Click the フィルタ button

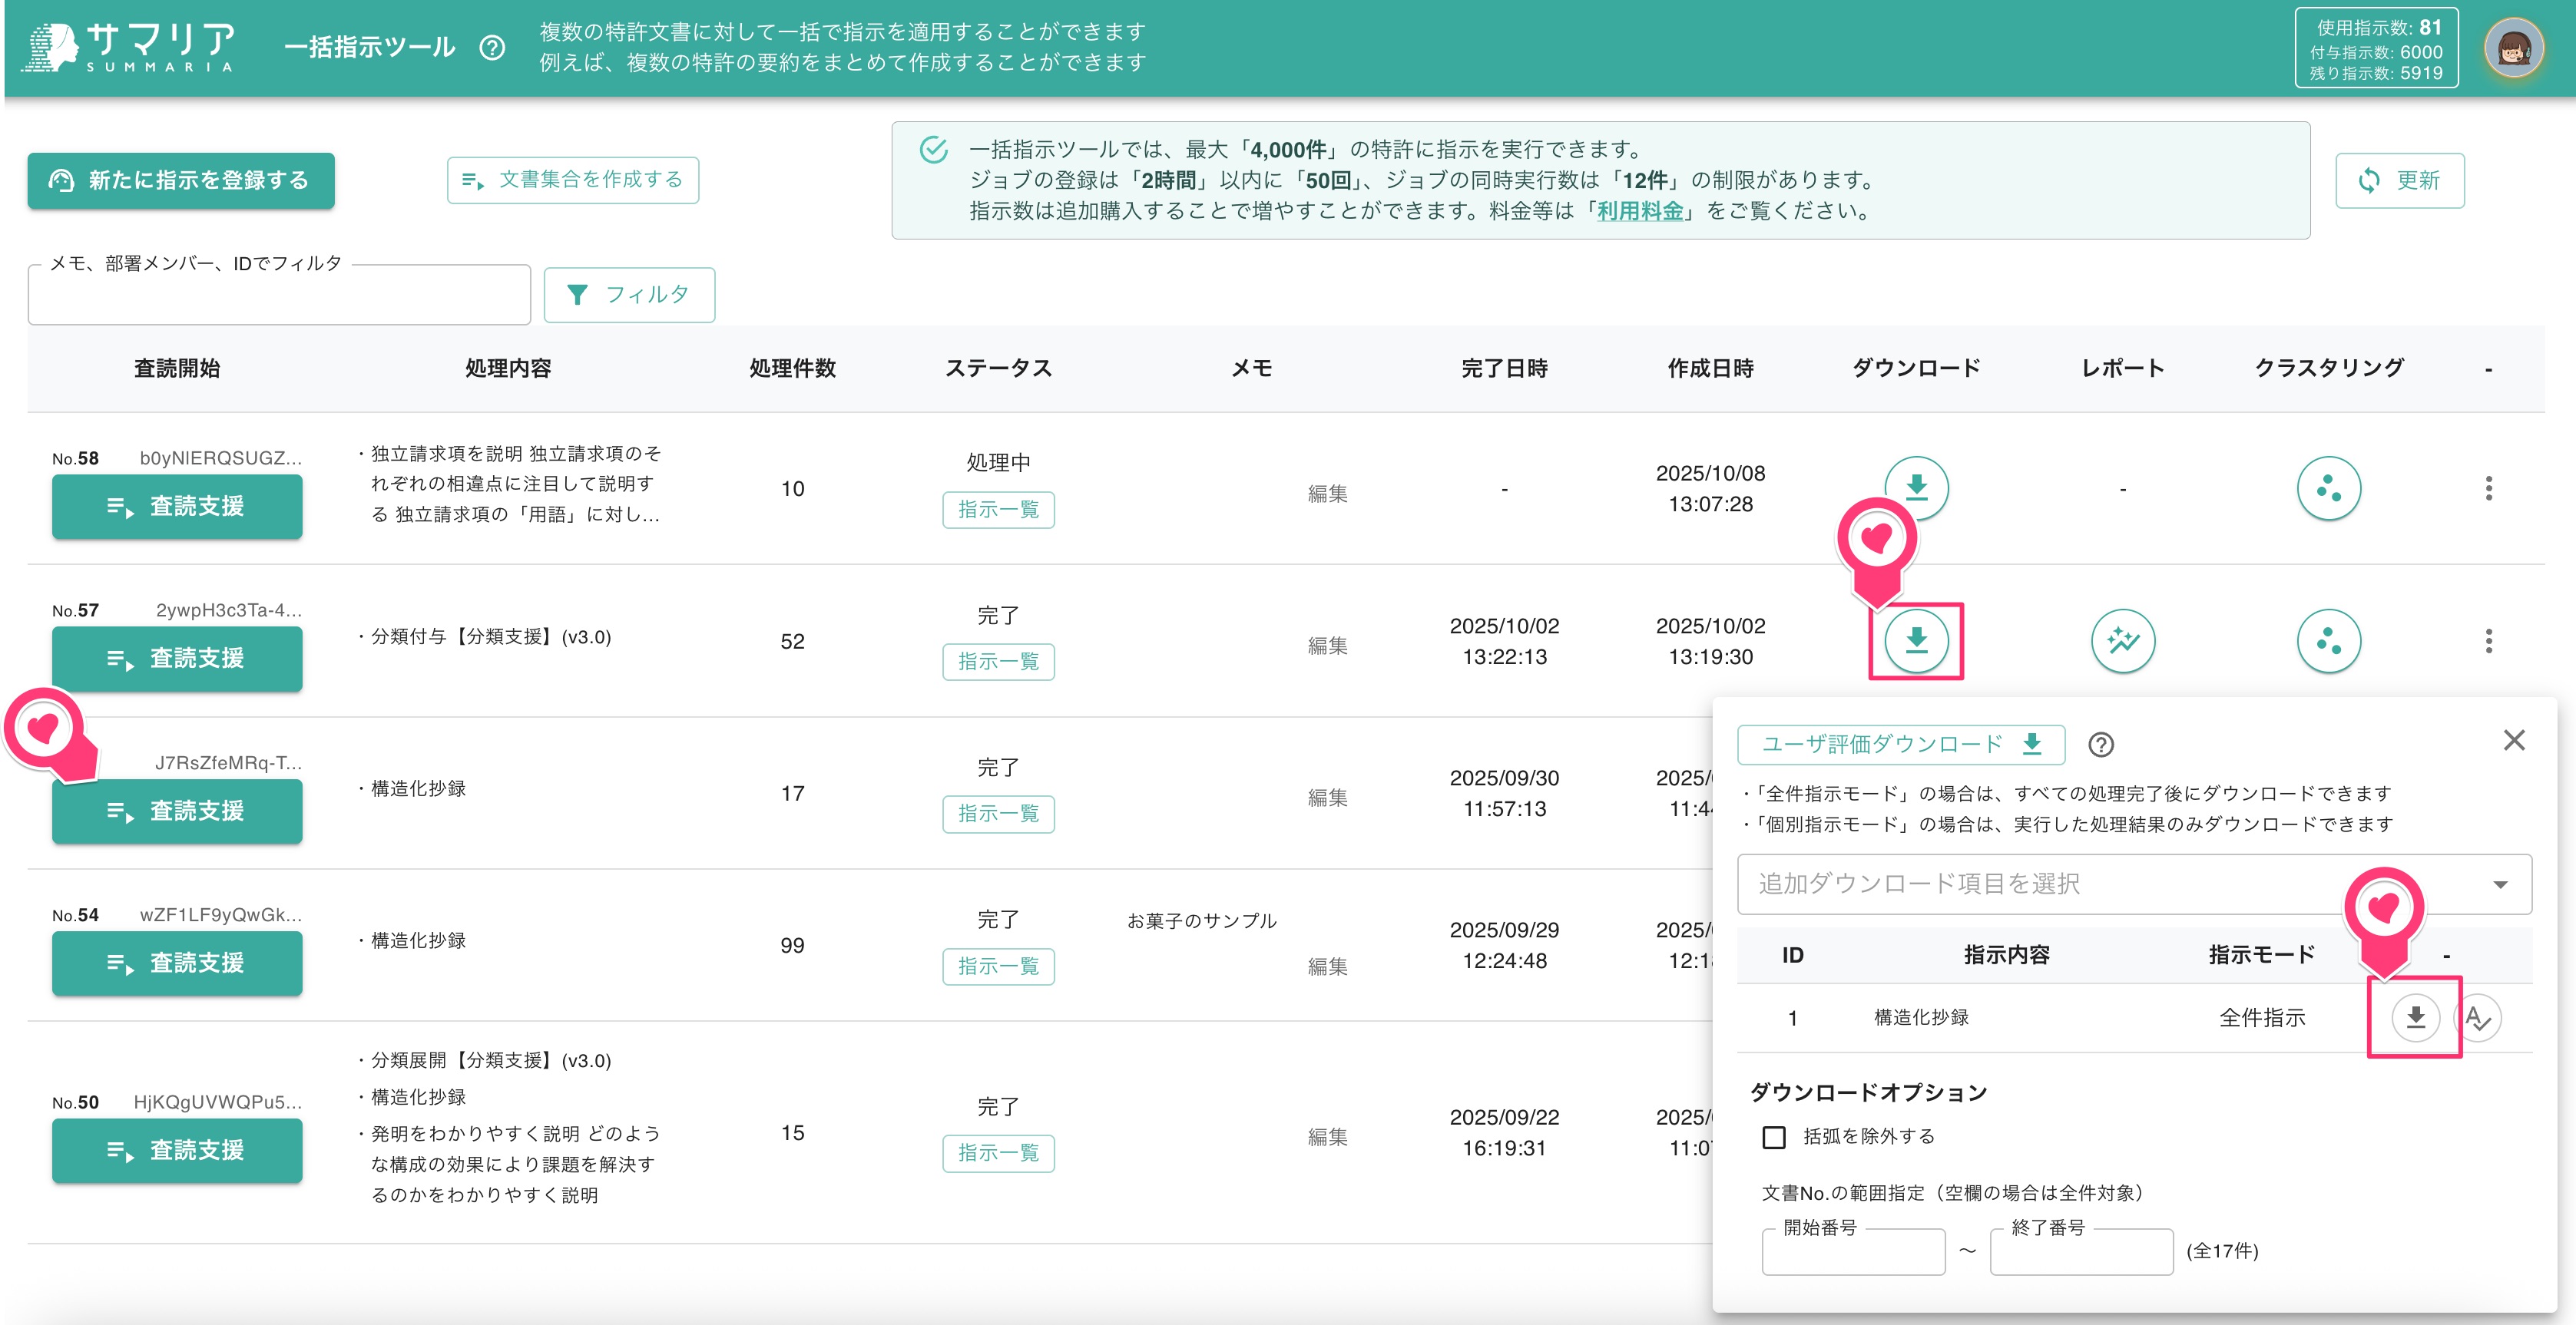pos(629,295)
